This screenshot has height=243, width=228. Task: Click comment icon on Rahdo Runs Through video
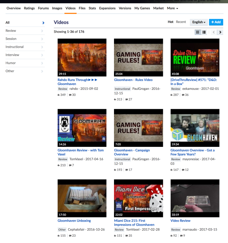[x=70, y=95]
